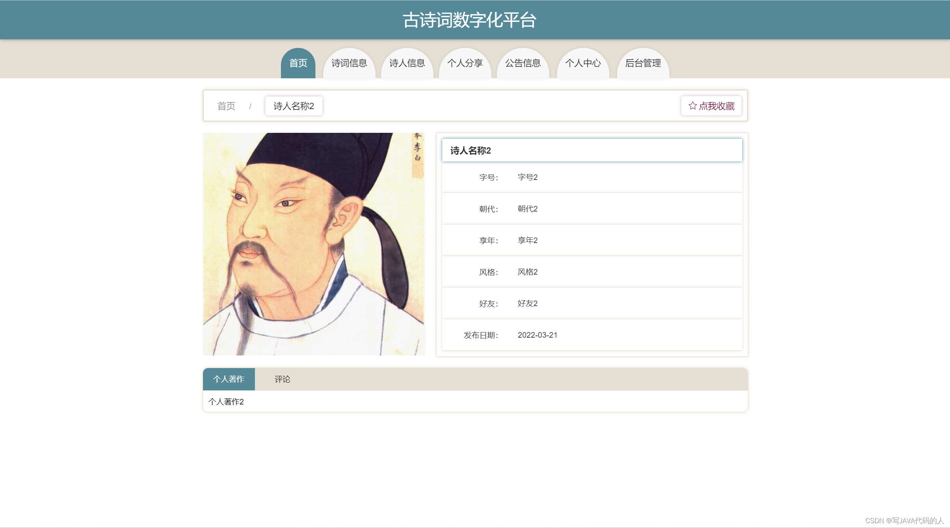
Task: Select the 字号2 detail value
Action: (x=527, y=177)
